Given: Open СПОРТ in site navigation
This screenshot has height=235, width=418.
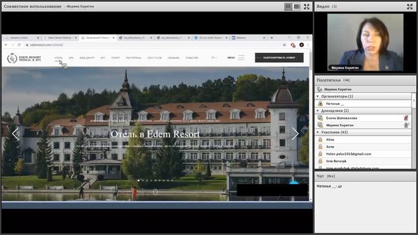Looking at the screenshot, I should 116,58.
